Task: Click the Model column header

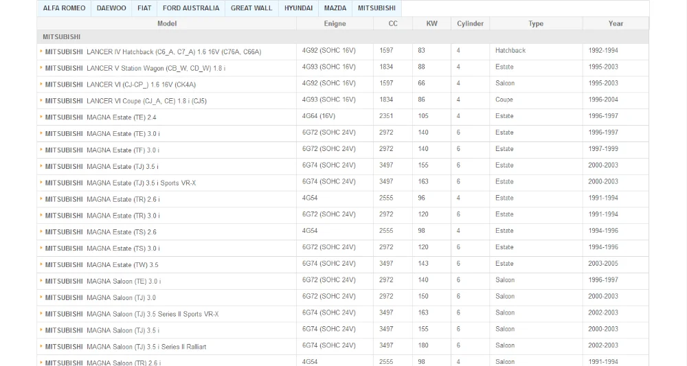Action: [167, 23]
